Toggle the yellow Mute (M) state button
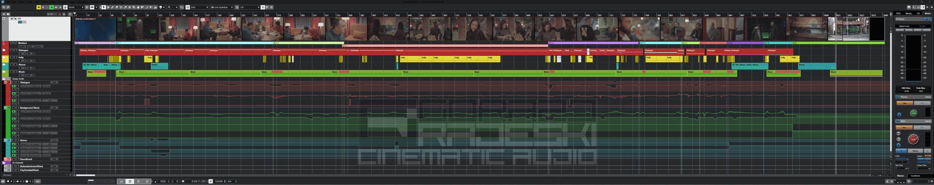 pos(39,7)
